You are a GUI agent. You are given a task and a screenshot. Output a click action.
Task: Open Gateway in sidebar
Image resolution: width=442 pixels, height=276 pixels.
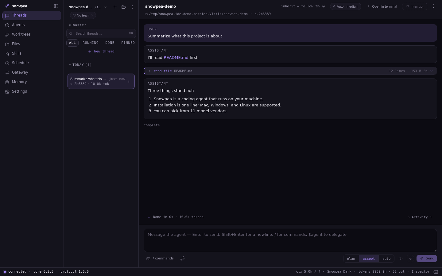(32, 72)
